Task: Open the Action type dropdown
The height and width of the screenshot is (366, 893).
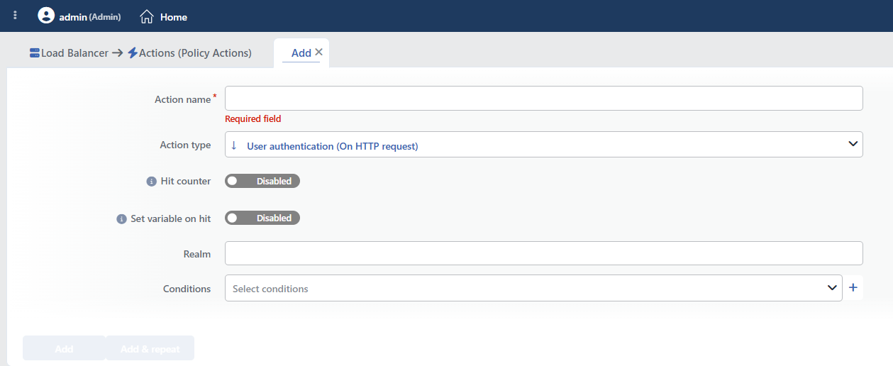Action: (543, 145)
